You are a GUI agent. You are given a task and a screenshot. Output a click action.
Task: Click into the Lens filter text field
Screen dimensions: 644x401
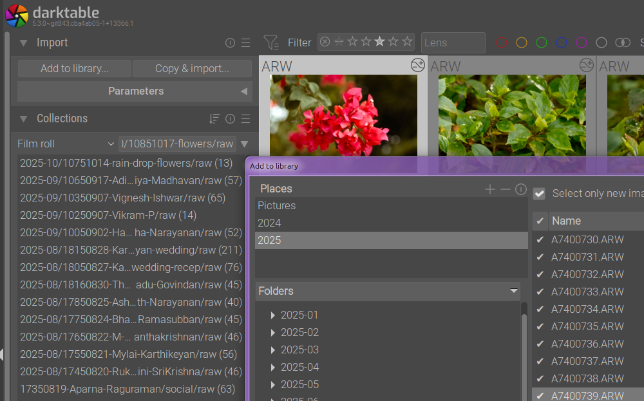pos(453,42)
